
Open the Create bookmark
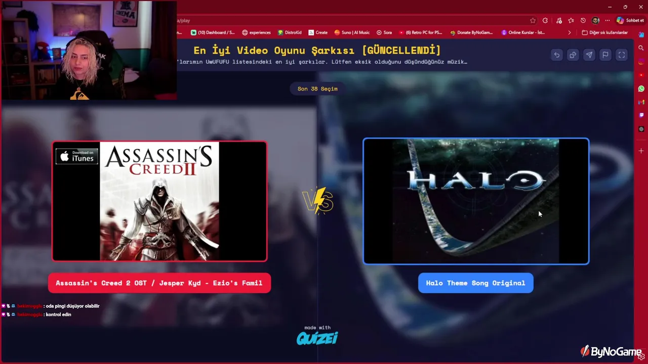click(318, 32)
